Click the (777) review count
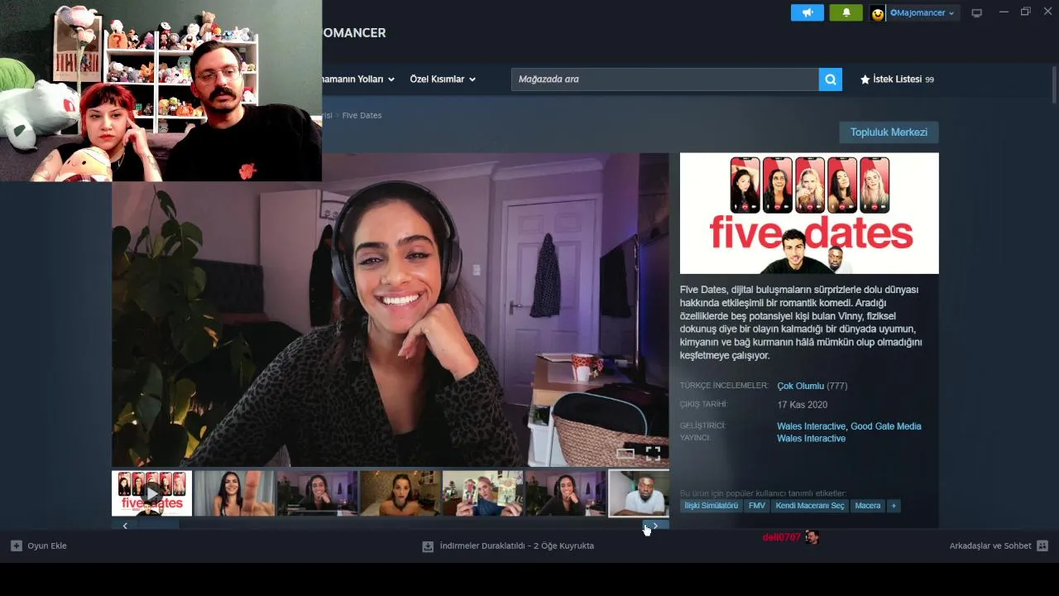This screenshot has height=596, width=1059. (837, 386)
